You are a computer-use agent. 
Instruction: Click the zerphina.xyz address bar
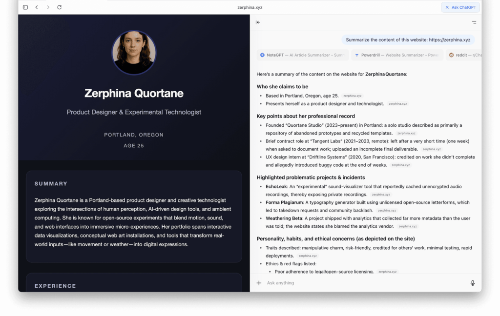(250, 7)
